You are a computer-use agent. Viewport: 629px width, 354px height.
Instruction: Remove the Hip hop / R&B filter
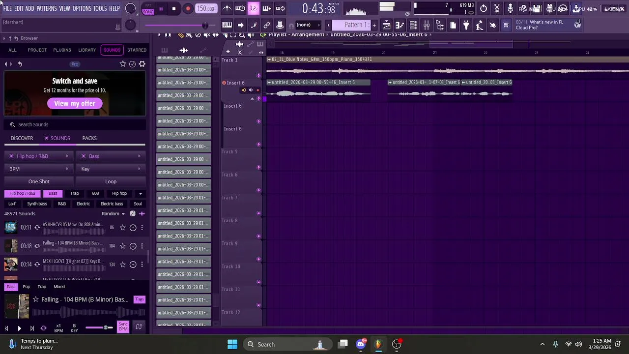pyautogui.click(x=11, y=156)
